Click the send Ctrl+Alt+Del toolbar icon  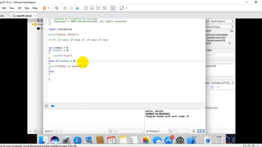click(x=56, y=8)
